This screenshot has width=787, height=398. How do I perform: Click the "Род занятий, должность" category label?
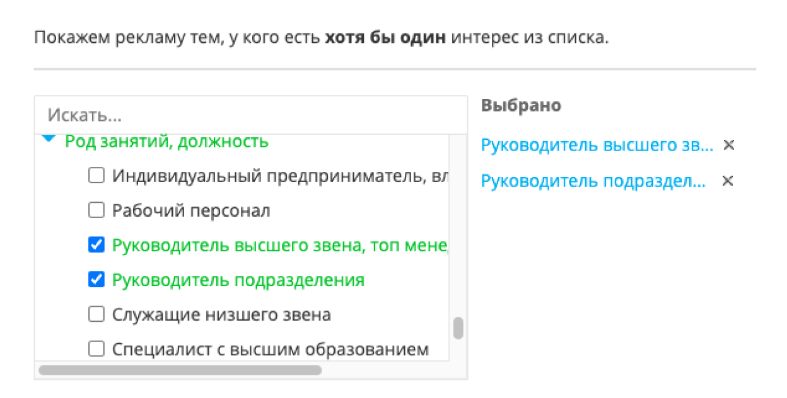[x=167, y=142]
